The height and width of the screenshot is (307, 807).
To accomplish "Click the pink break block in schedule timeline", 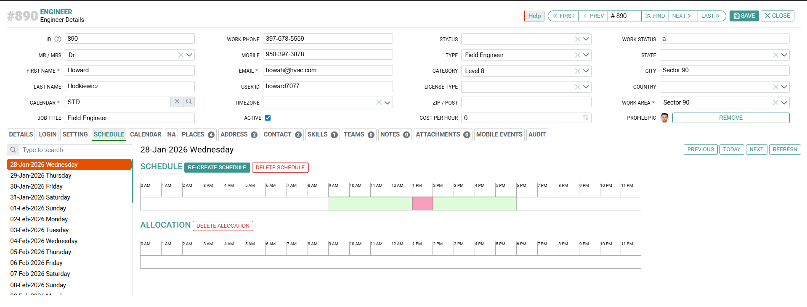I will [422, 204].
